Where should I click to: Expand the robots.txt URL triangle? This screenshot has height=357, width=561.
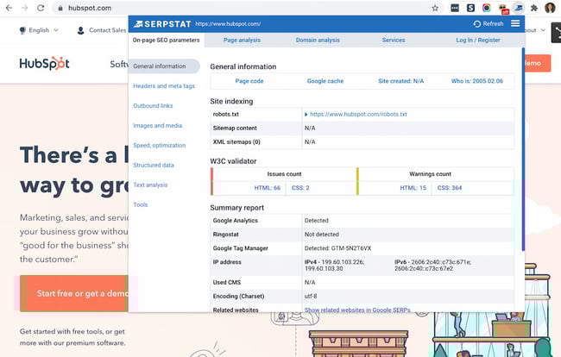(x=306, y=114)
